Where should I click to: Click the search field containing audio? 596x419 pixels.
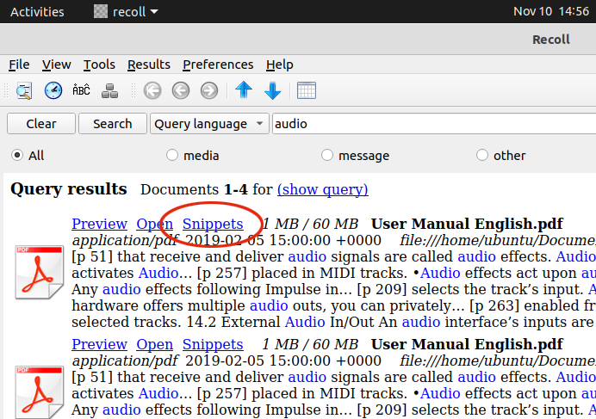(434, 124)
